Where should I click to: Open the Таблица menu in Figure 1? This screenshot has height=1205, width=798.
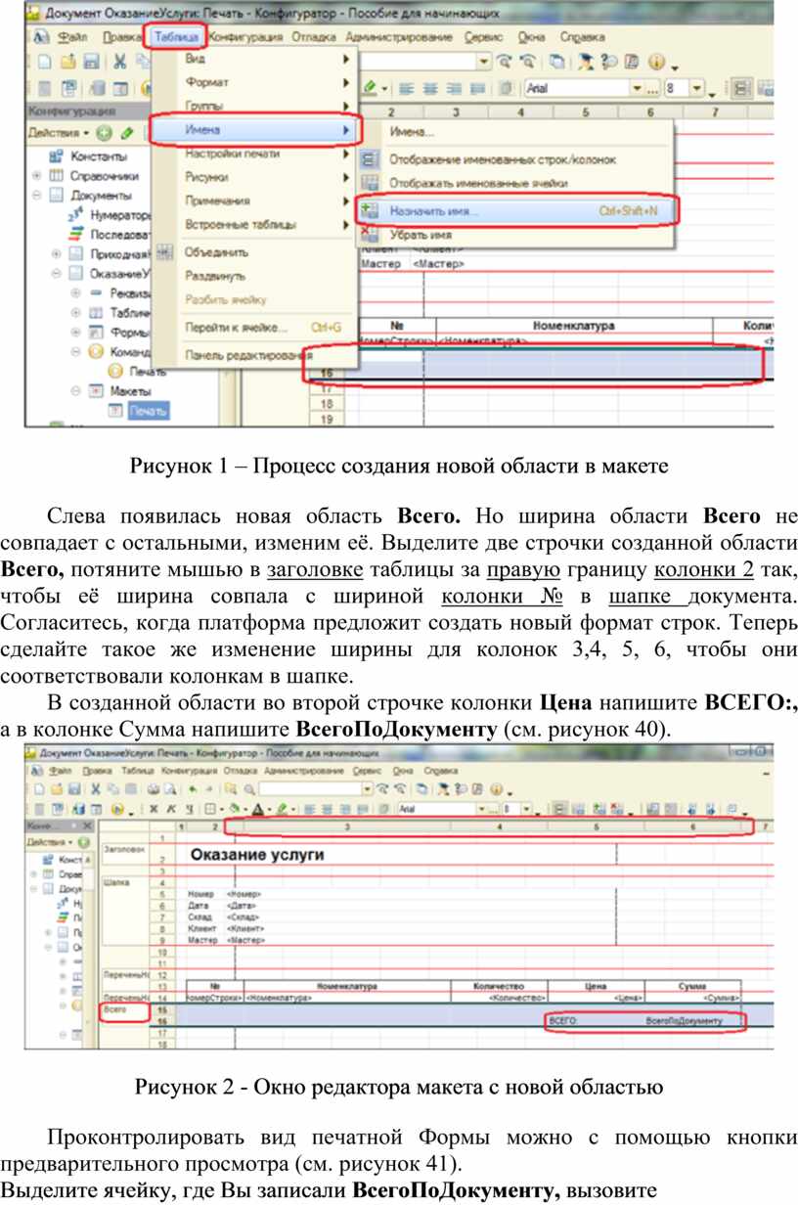coord(177,37)
